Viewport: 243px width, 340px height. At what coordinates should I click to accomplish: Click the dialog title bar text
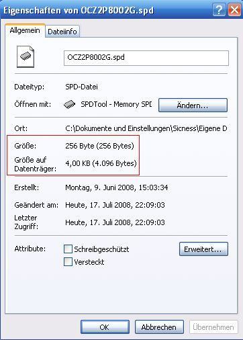pyautogui.click(x=79, y=11)
